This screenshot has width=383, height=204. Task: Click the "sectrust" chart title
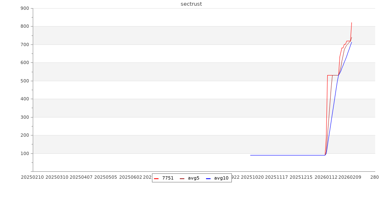click(191, 4)
